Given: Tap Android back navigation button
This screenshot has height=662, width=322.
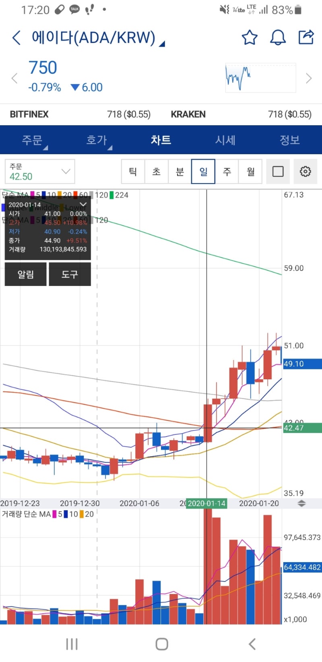Looking at the screenshot, I should pos(252,644).
